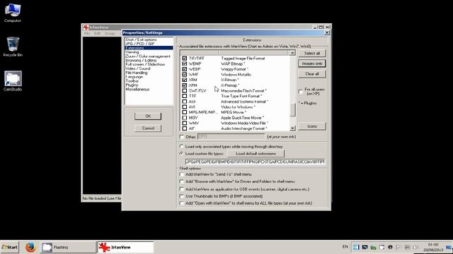Enable the Other extension checkbox
Image resolution: width=453 pixels, height=254 pixels.
(x=182, y=137)
